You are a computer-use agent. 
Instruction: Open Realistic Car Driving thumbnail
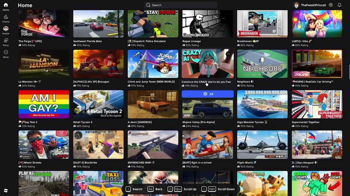317,64
